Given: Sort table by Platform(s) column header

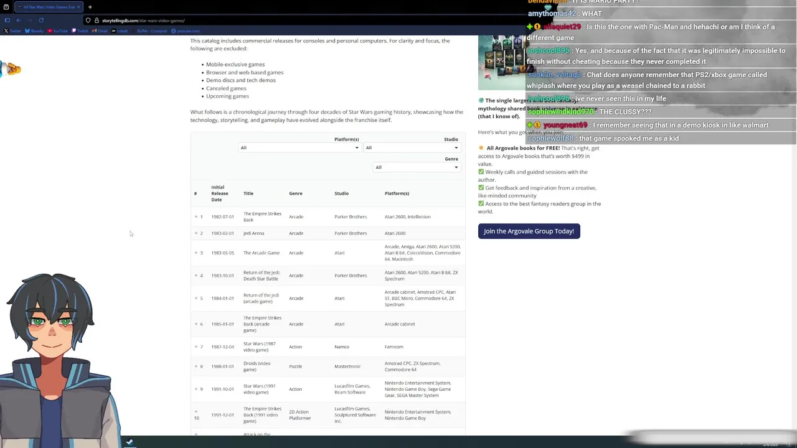Looking at the screenshot, I should click(397, 194).
